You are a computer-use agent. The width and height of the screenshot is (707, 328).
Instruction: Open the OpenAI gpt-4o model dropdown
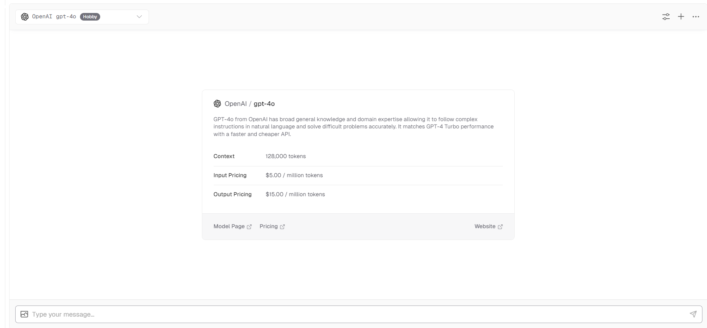coord(54,17)
